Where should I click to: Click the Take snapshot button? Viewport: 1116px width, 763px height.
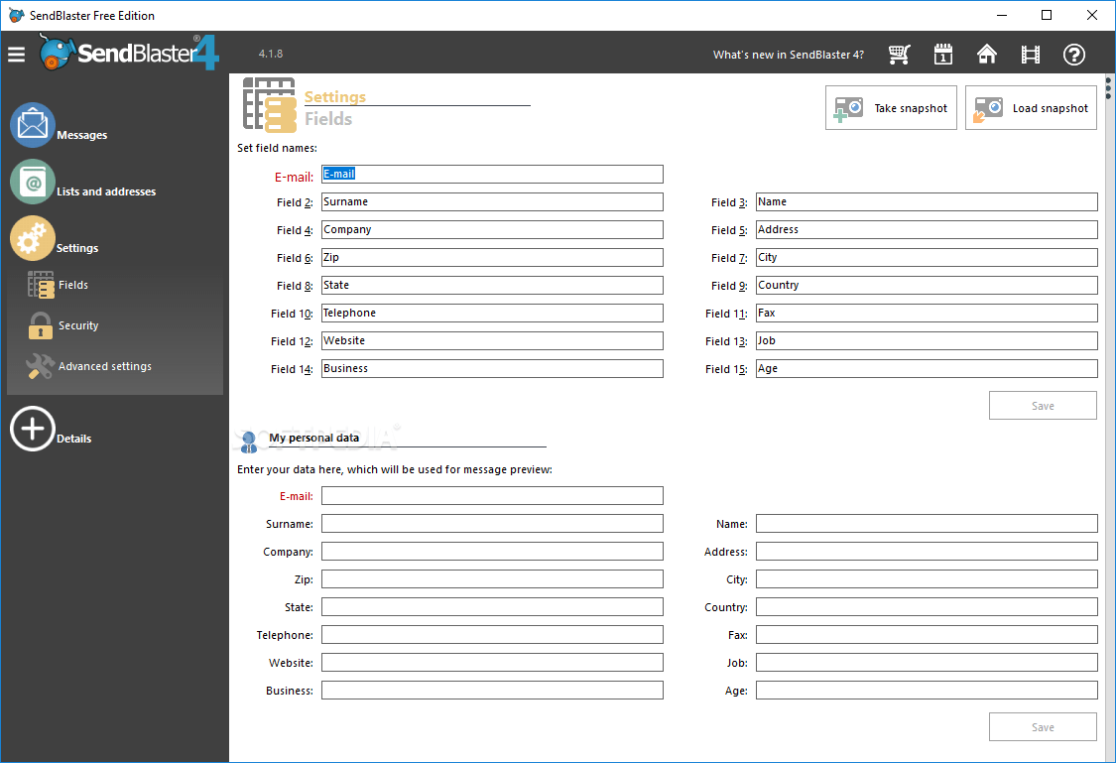point(890,107)
